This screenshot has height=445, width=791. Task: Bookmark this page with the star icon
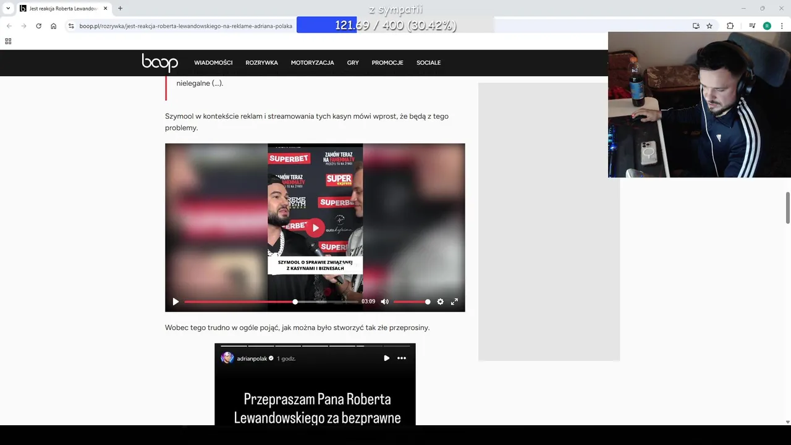pyautogui.click(x=709, y=26)
